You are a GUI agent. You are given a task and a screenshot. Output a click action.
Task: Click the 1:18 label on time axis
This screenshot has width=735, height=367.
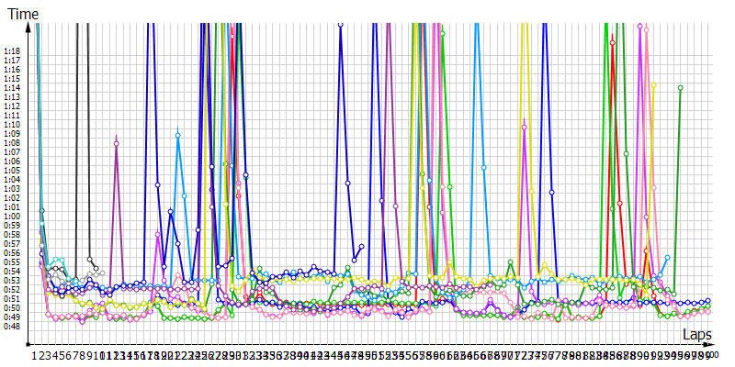tap(12, 51)
